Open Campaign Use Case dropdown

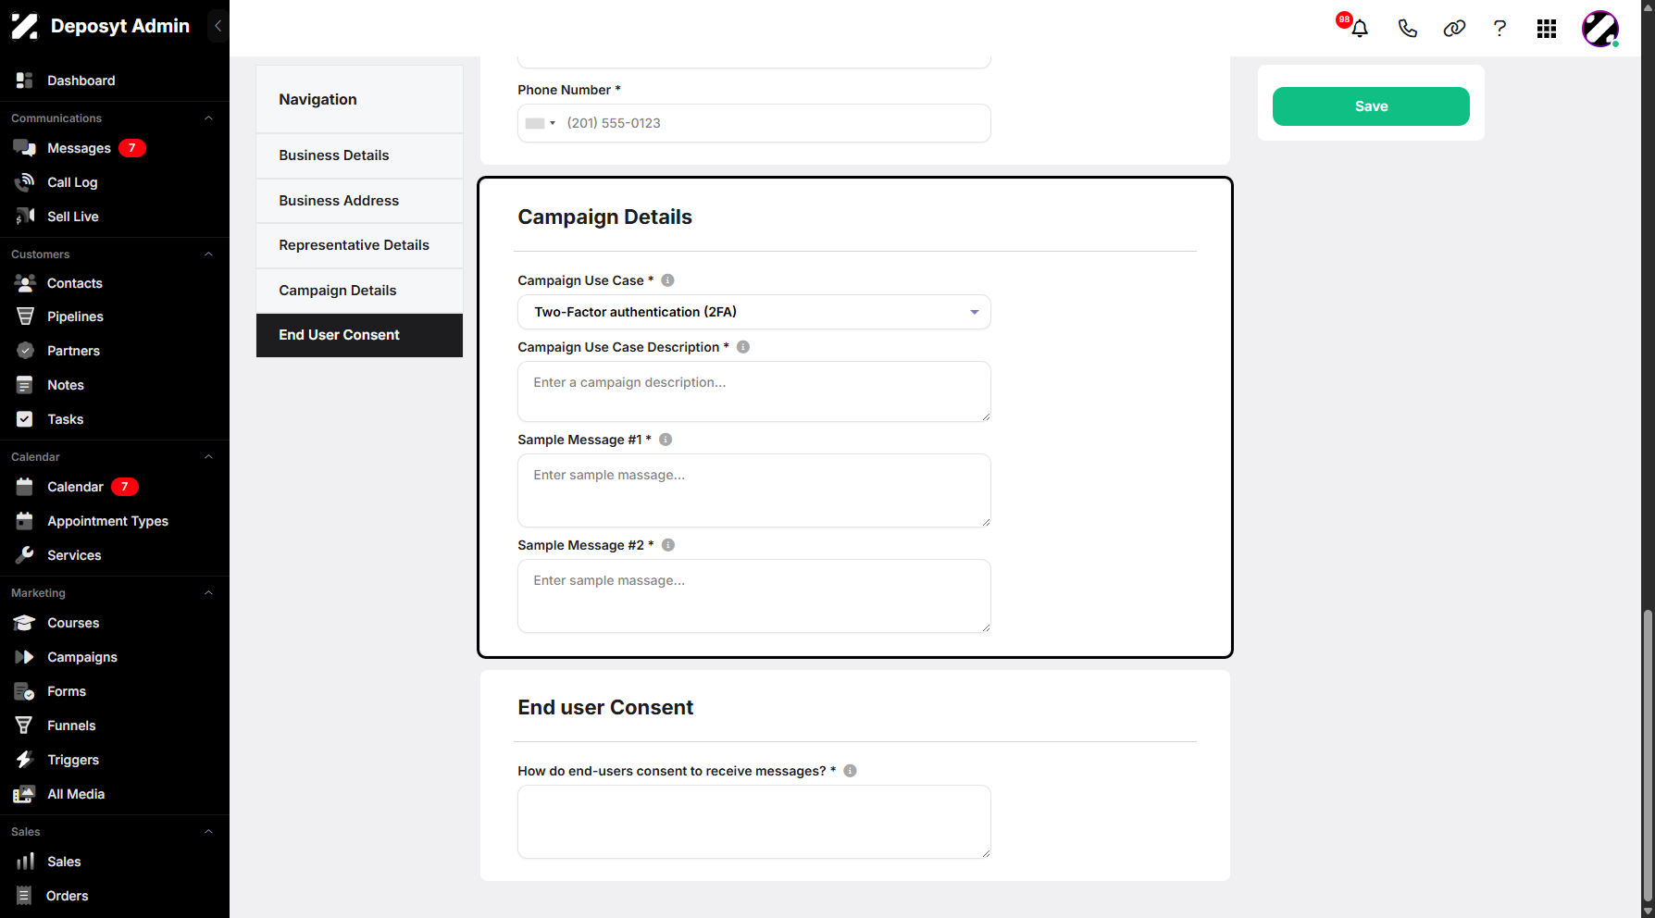pyautogui.click(x=754, y=312)
